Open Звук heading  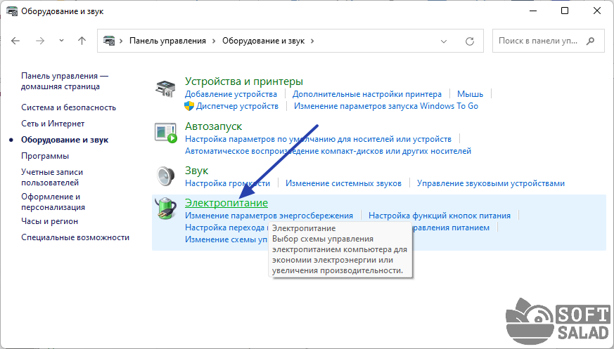[196, 171]
